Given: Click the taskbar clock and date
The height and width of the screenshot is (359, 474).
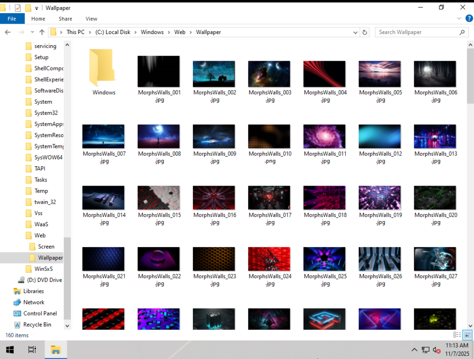Looking at the screenshot, I should click(457, 350).
